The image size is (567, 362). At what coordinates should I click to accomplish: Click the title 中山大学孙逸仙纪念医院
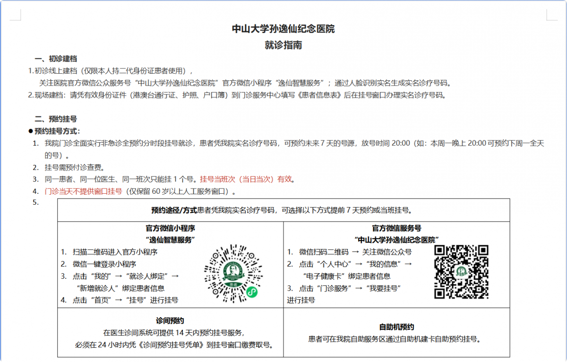283,29
